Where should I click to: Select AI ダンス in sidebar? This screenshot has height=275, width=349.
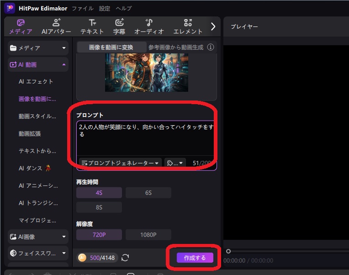click(x=35, y=168)
